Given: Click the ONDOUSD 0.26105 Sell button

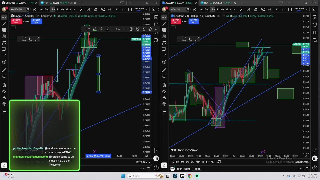Looking at the screenshot, I should tap(16, 21).
